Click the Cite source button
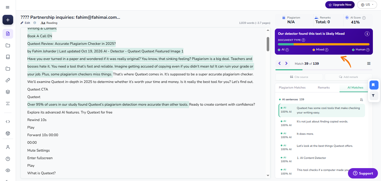 (299, 77)
